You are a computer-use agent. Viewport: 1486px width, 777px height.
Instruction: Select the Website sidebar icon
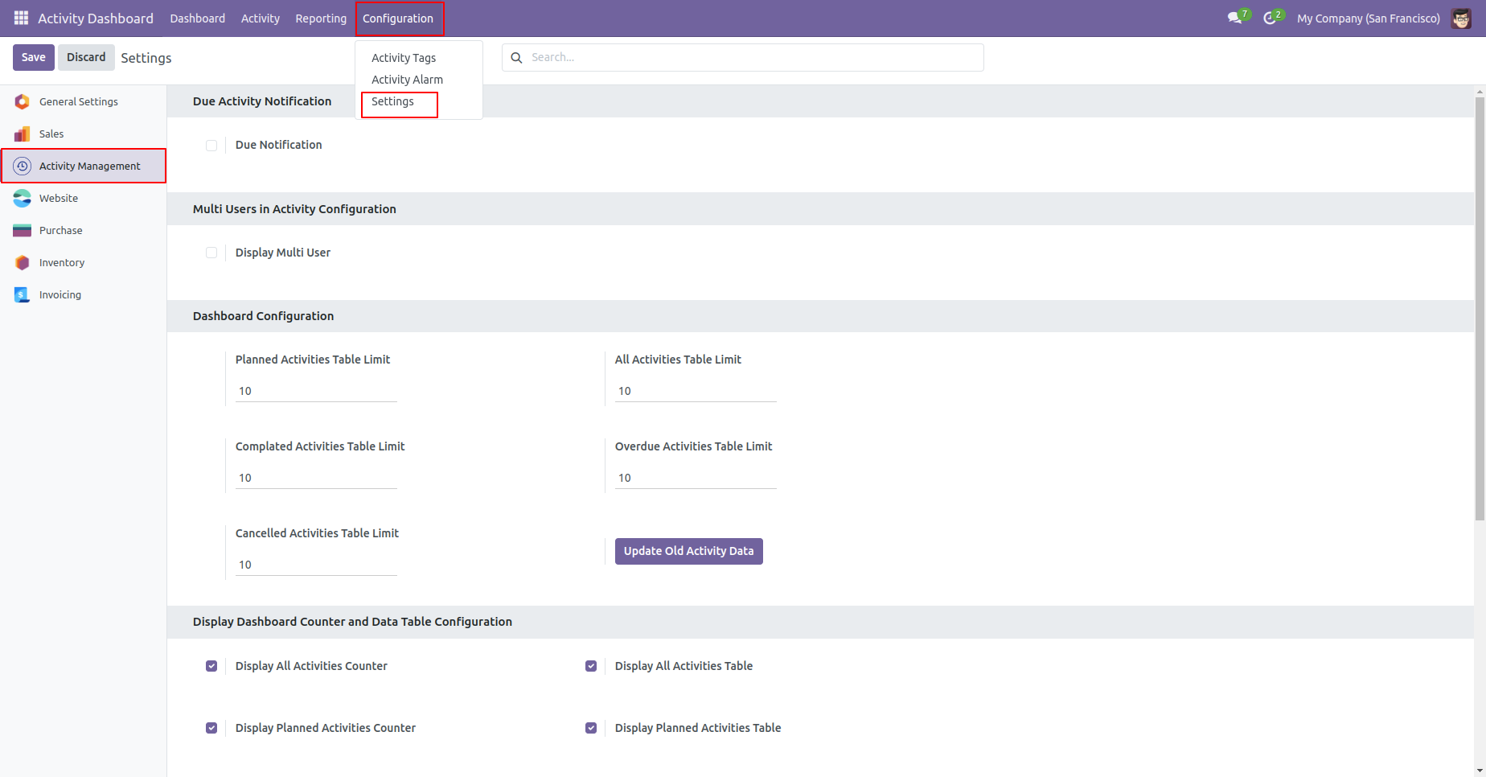[x=23, y=198]
